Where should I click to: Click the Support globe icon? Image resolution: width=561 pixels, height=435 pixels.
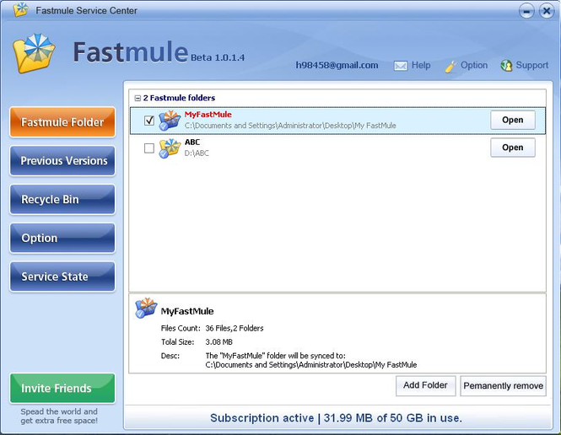pyautogui.click(x=506, y=66)
